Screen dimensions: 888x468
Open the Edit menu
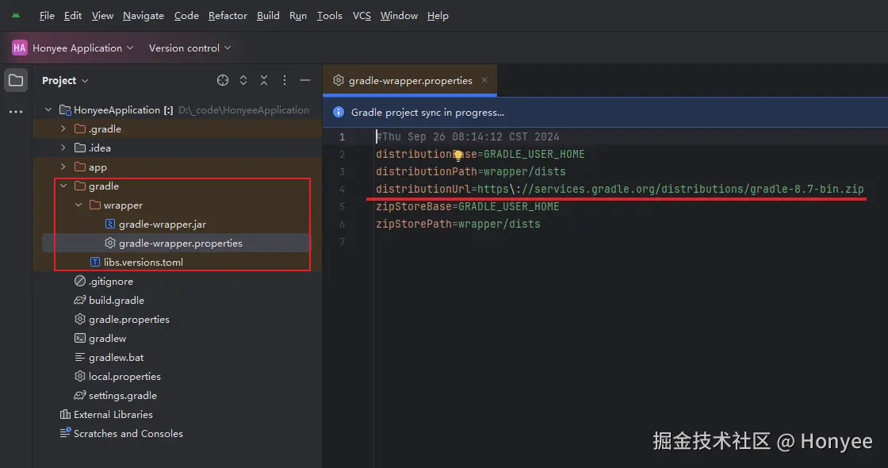(72, 16)
